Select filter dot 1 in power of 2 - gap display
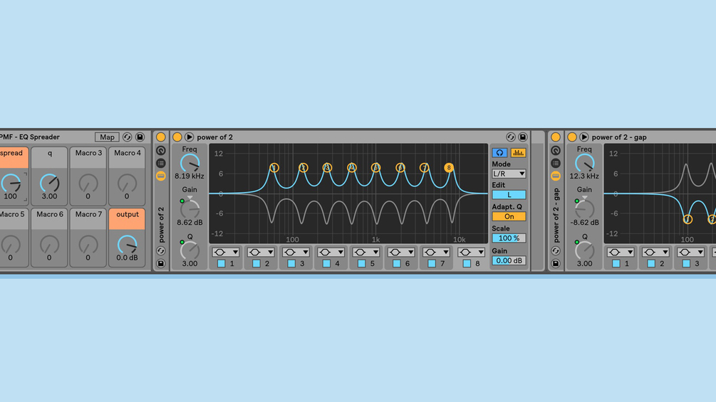716x402 pixels. [x=688, y=219]
